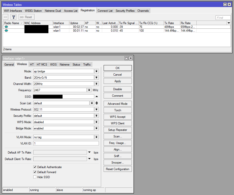Screen dimensions: 234x195
Task: Click the WPS Client button
Action: pos(118,123)
